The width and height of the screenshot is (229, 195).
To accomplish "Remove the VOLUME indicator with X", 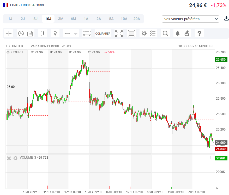I will [x=9, y=158].
